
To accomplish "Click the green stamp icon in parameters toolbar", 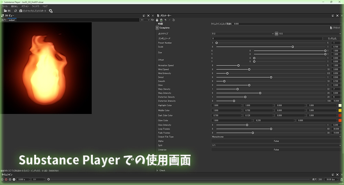I will (161, 20).
